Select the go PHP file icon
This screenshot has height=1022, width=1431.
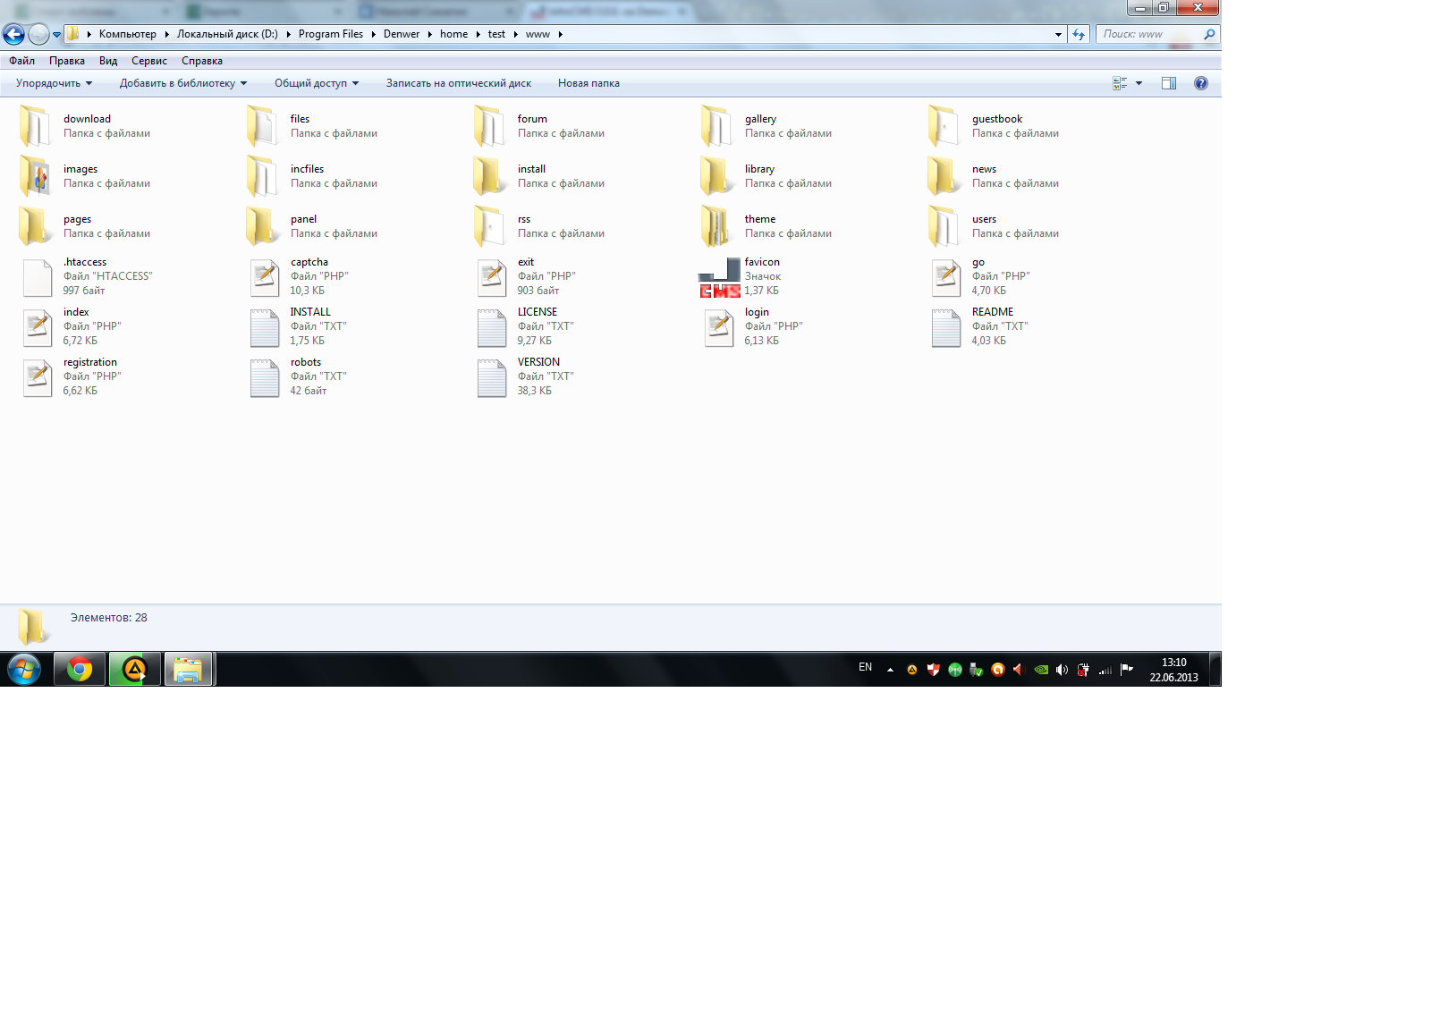pyautogui.click(x=946, y=277)
